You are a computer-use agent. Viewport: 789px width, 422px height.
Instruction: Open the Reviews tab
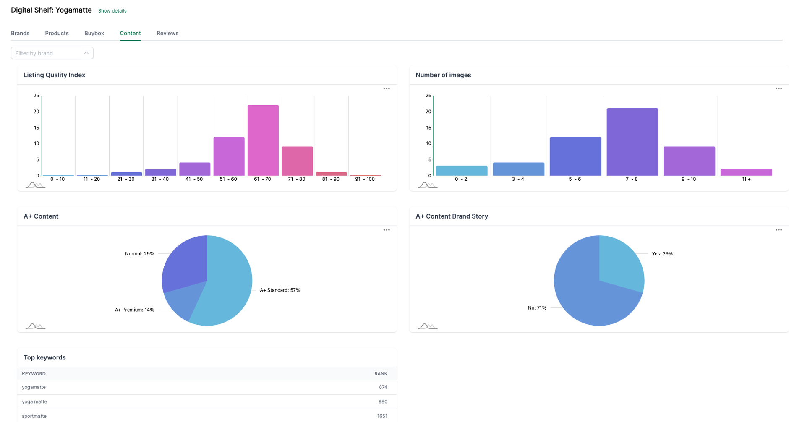[167, 33]
